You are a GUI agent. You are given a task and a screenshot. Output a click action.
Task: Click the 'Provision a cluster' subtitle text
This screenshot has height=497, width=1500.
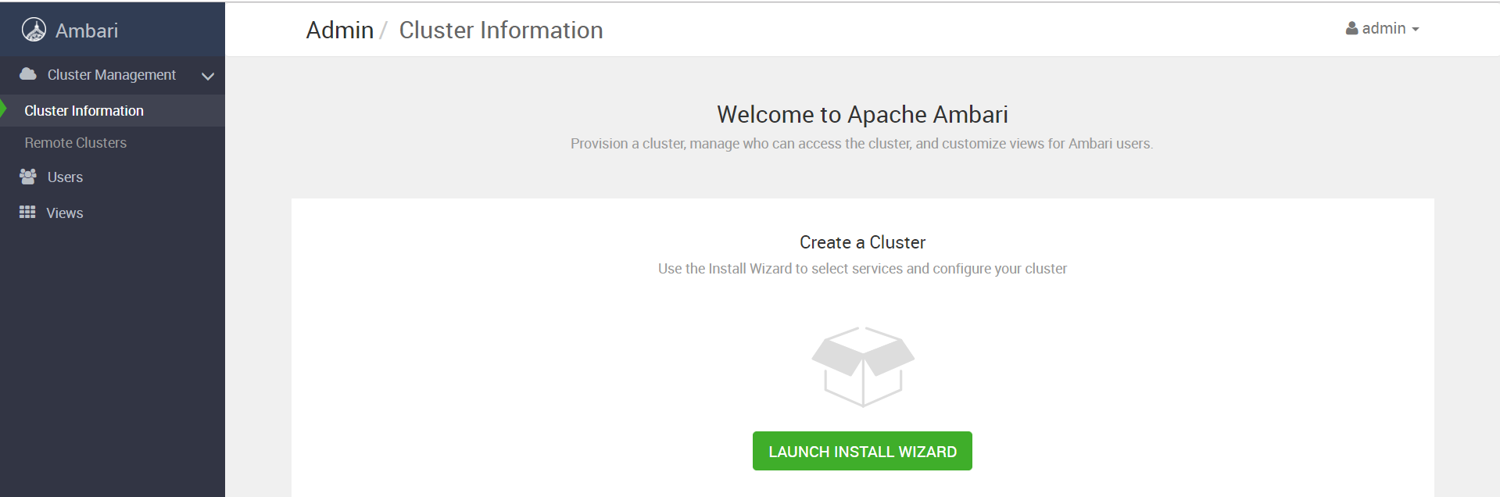point(861,144)
